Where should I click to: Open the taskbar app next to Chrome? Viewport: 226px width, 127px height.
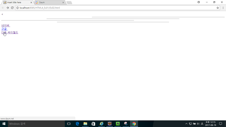[x=126, y=124]
